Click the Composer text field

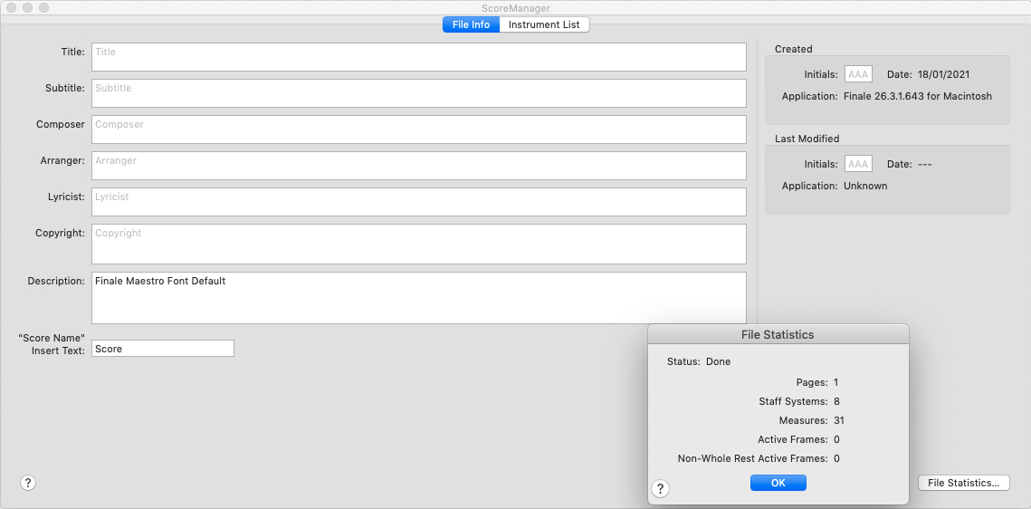point(418,129)
